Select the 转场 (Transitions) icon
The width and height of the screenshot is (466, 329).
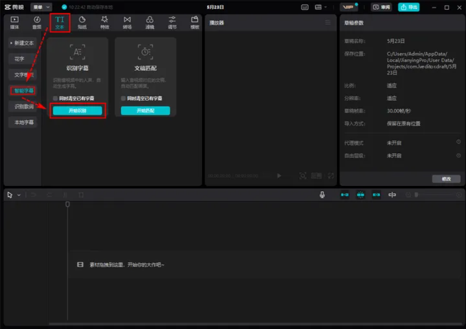click(x=127, y=22)
